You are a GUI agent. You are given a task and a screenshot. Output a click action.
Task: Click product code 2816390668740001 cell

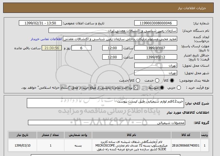[x=186, y=145]
